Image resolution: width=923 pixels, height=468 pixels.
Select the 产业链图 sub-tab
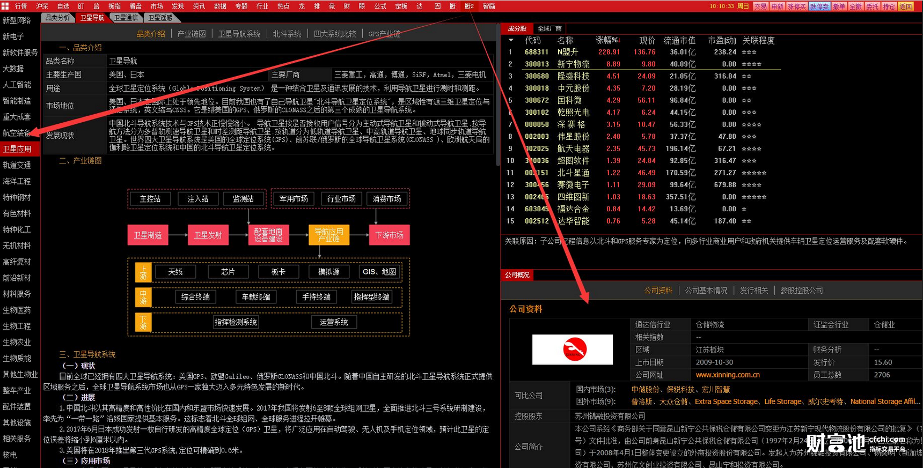[192, 34]
